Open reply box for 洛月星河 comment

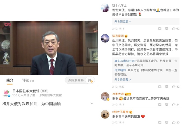point(167,87)
